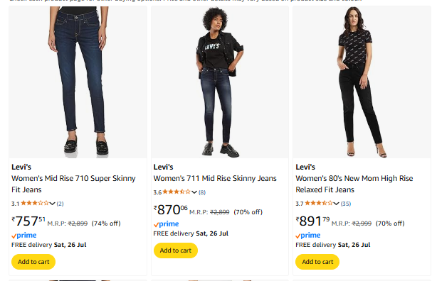Expand rating chevron for 80's New Mom jeans
Screen dimensions: 432x281
(336, 204)
